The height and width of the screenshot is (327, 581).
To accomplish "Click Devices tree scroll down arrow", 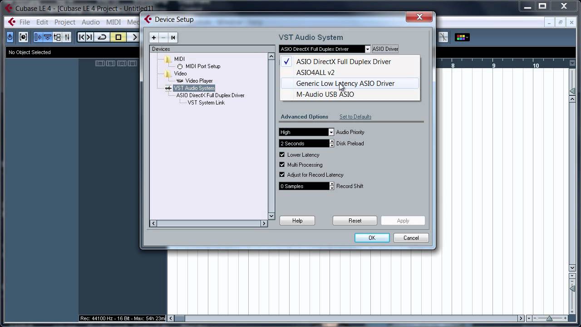I will coord(271,216).
